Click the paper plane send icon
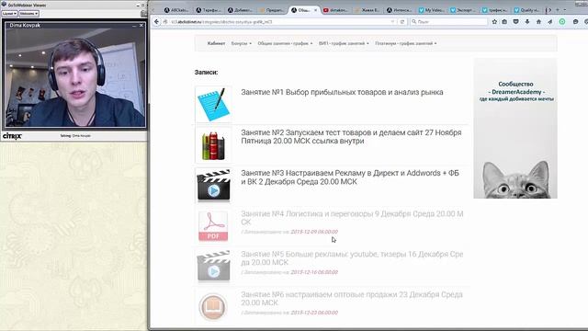The width and height of the screenshot is (588, 331). pyautogui.click(x=549, y=22)
